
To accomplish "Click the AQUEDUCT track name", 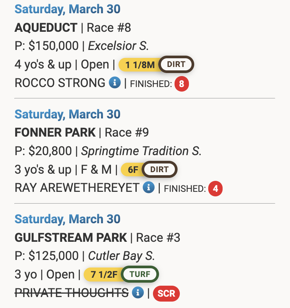I will pyautogui.click(x=46, y=27).
